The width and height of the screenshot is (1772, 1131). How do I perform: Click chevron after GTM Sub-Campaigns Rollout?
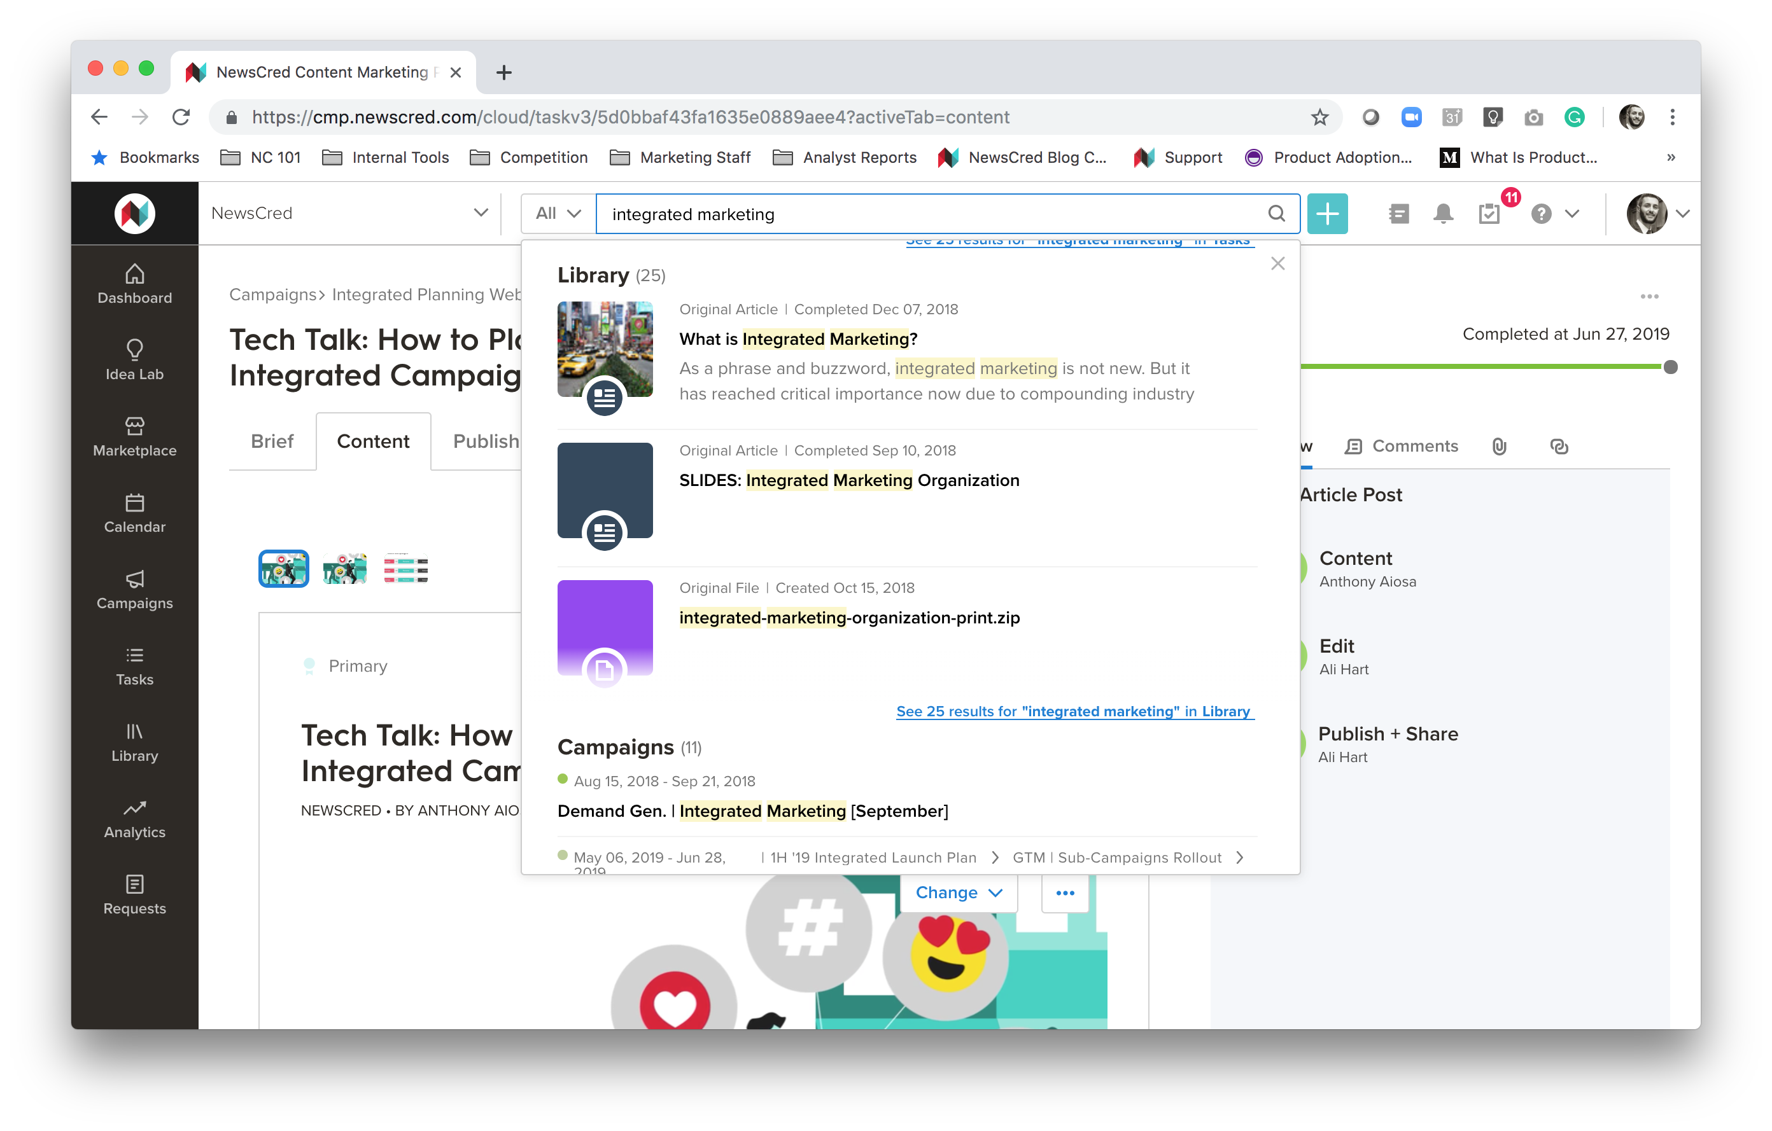pos(1239,857)
